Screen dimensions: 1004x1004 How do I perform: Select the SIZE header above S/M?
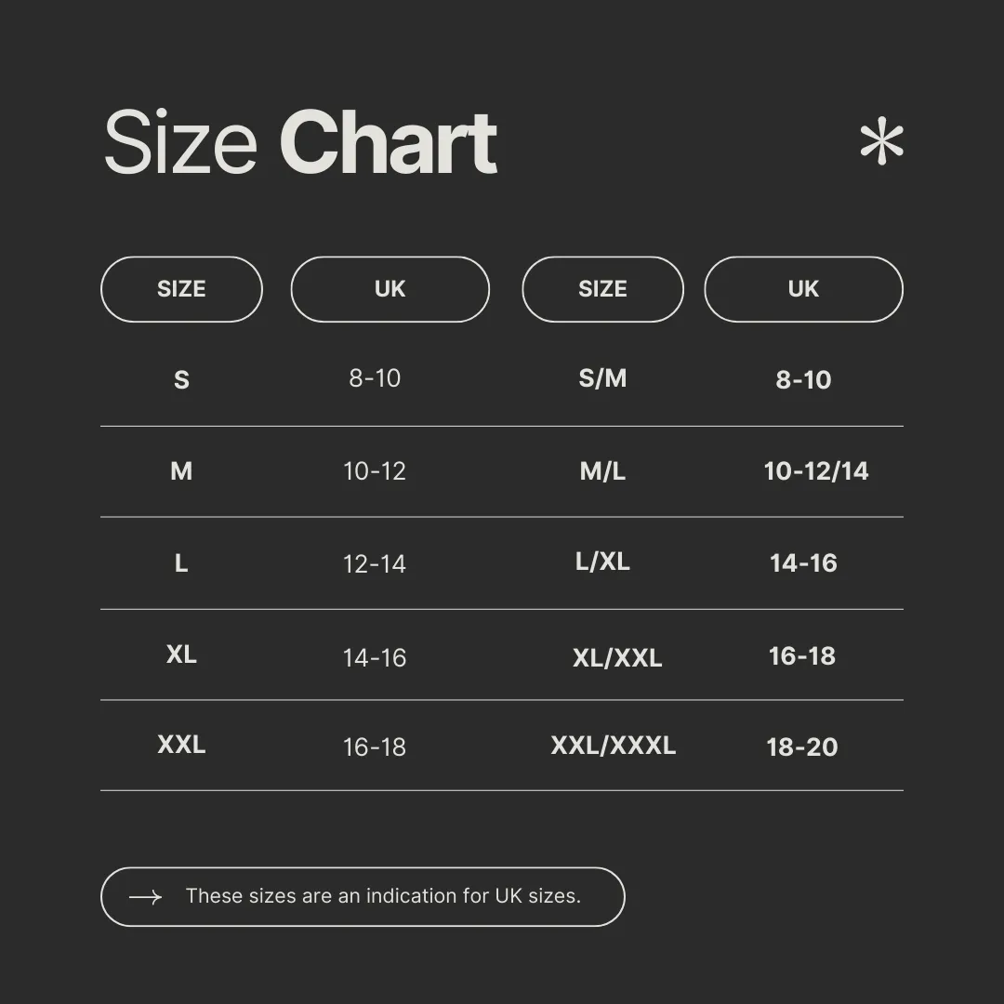tap(602, 289)
